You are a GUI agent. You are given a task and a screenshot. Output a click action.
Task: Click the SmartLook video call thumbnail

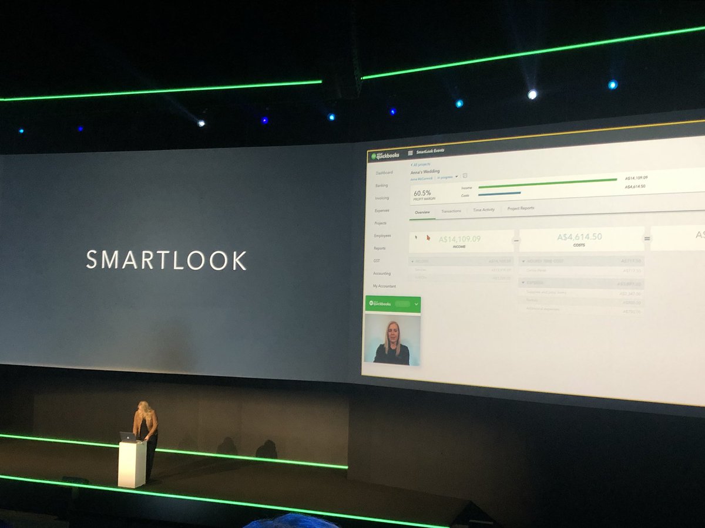click(392, 339)
